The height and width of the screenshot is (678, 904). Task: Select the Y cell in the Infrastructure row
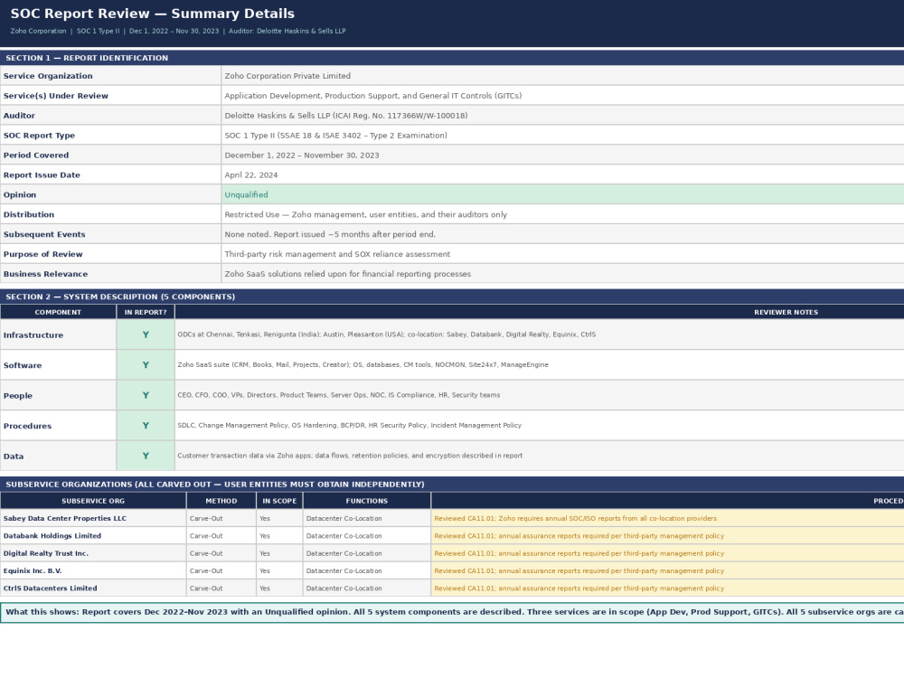146,335
